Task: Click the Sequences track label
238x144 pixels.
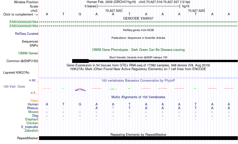Action: click(30, 41)
